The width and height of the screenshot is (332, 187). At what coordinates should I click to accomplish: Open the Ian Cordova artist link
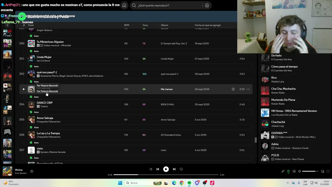[x=43, y=61]
